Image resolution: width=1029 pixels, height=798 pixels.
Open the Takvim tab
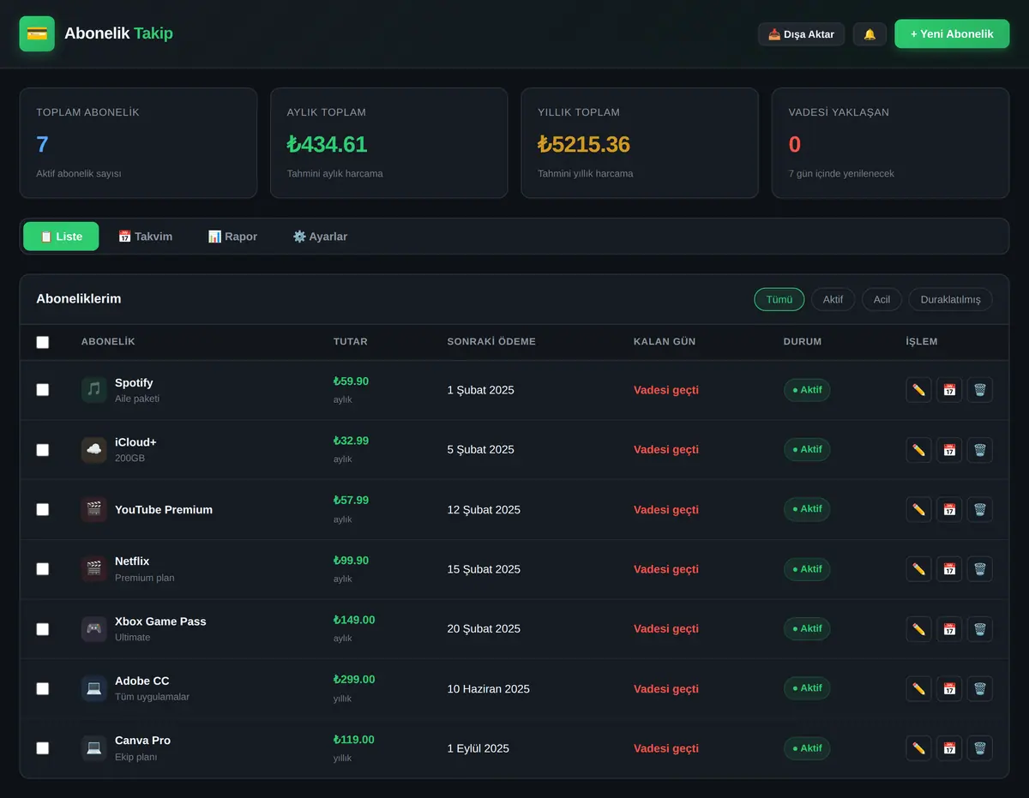145,237
